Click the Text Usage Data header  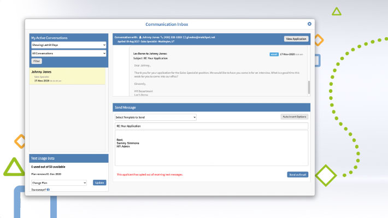[x=69, y=158]
